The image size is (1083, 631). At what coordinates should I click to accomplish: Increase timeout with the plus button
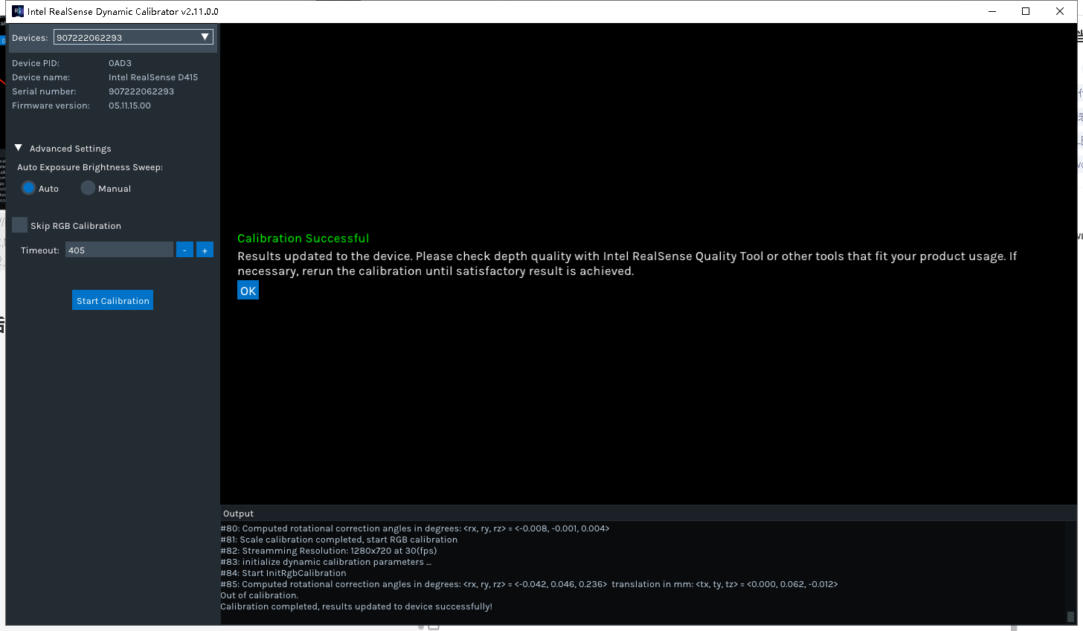coord(205,250)
